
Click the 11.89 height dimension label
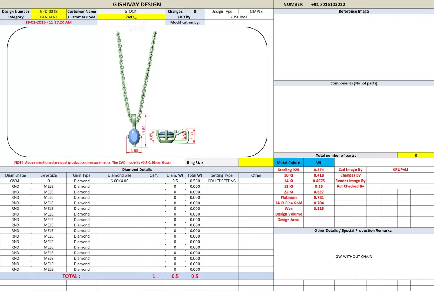(x=144, y=130)
